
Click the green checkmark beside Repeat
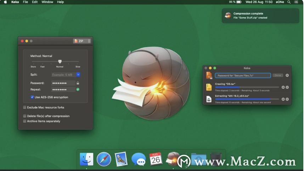click(x=78, y=89)
